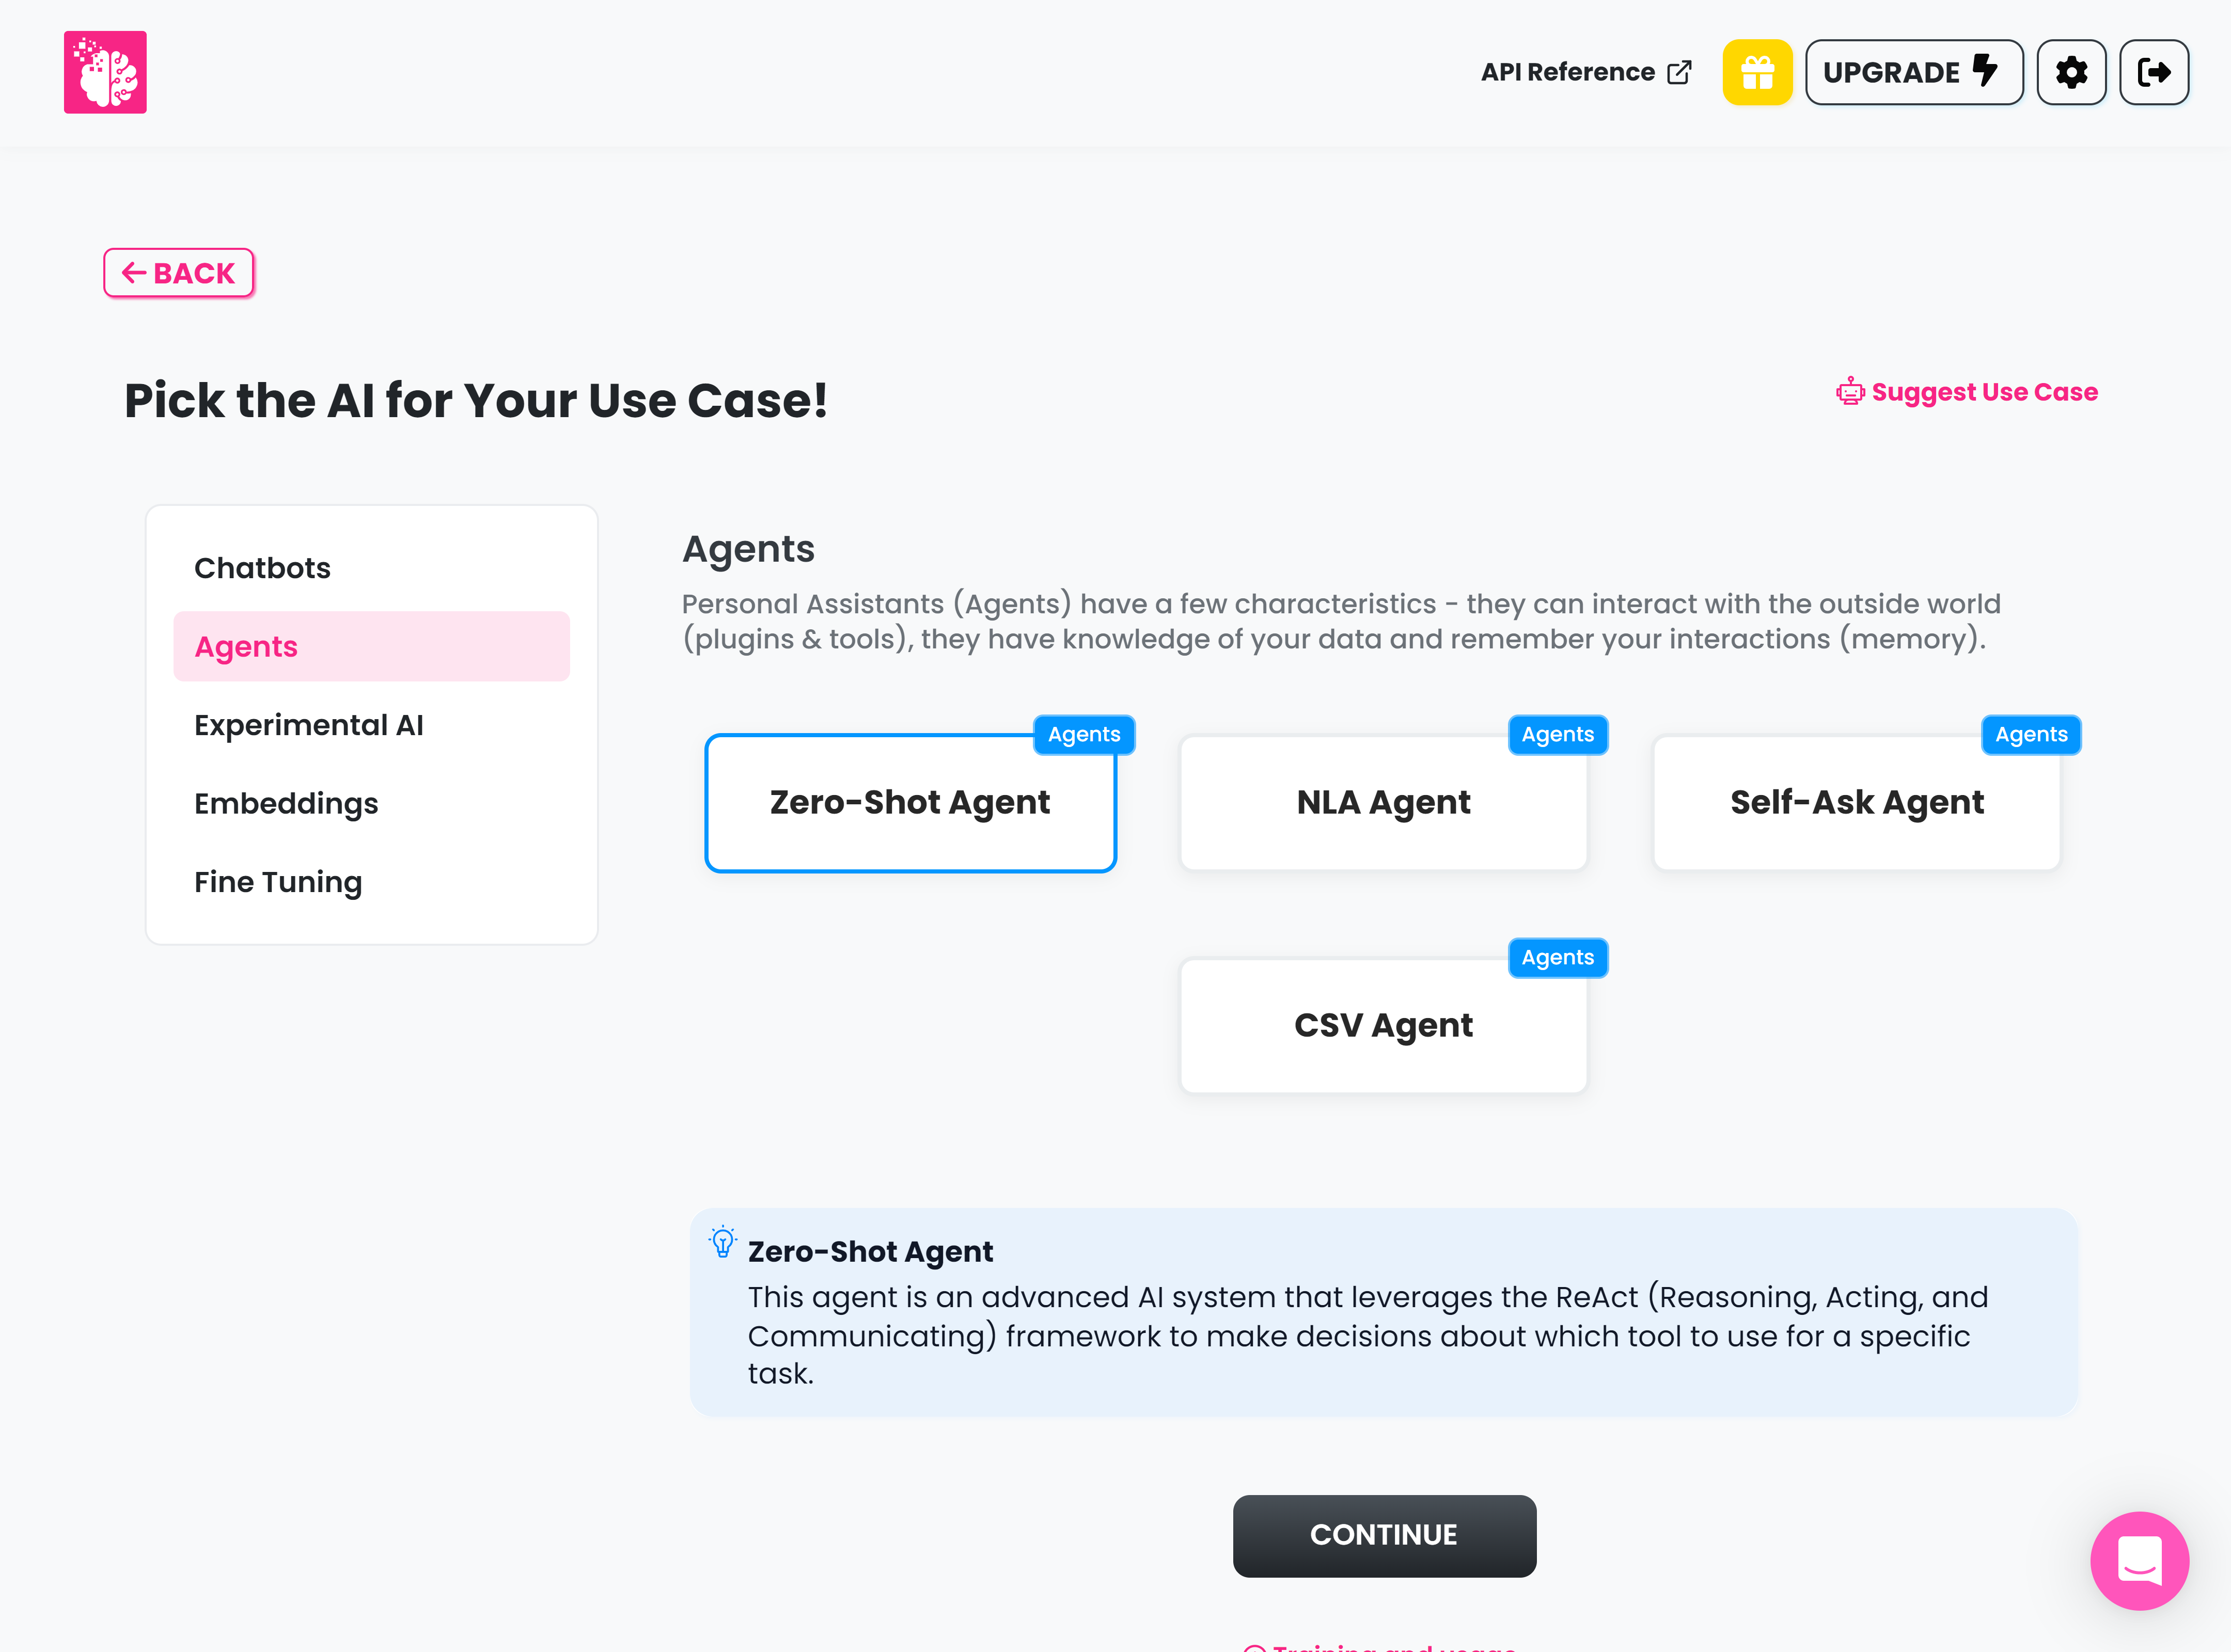
Task: Click the UPGRADE button
Action: (x=1914, y=71)
